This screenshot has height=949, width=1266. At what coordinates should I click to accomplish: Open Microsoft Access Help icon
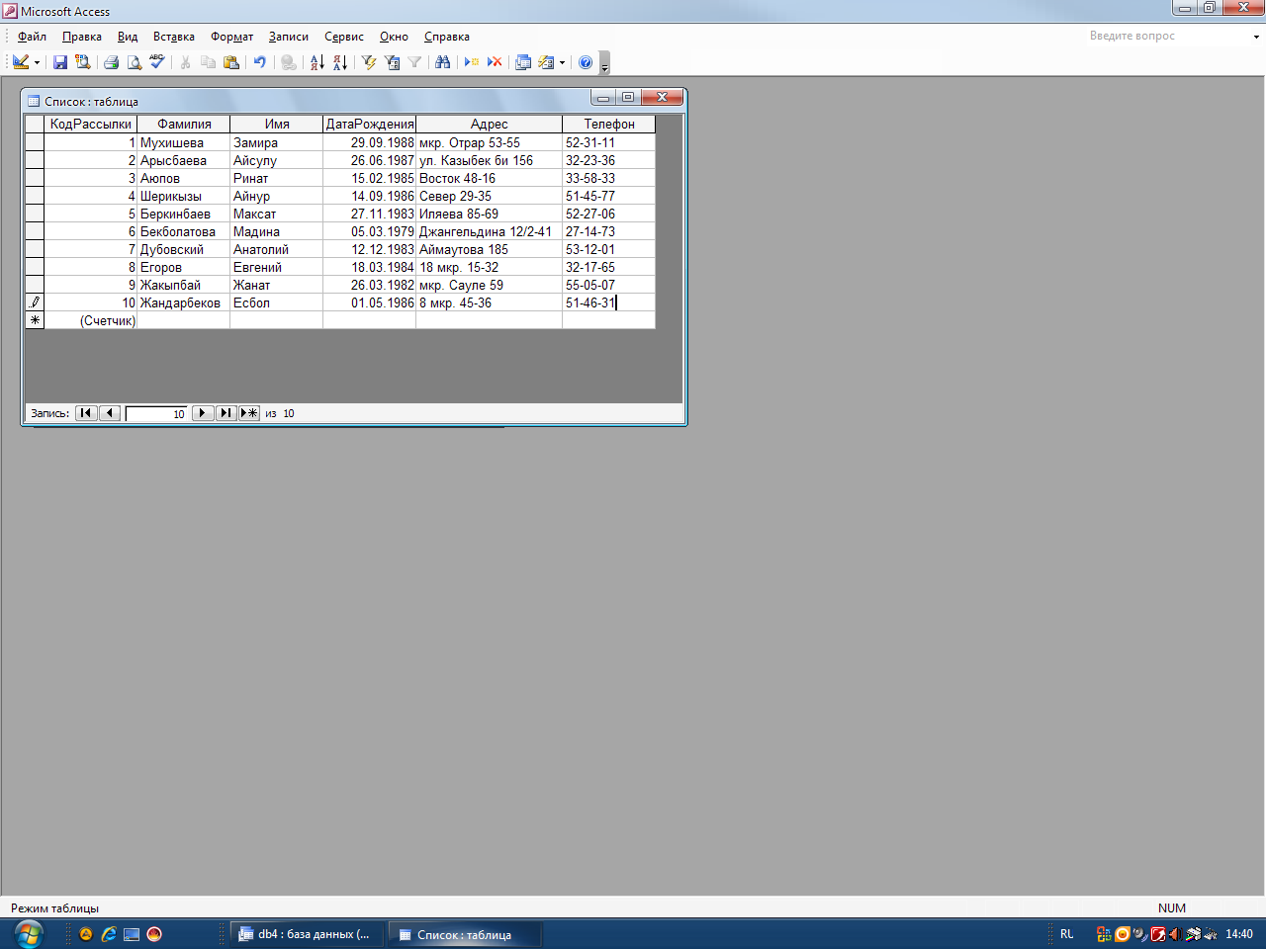coord(586,62)
